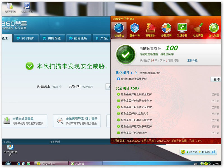The width and height of the screenshot is (224, 168).
Task: Click 查看 button for software update
Action: coord(216,80)
